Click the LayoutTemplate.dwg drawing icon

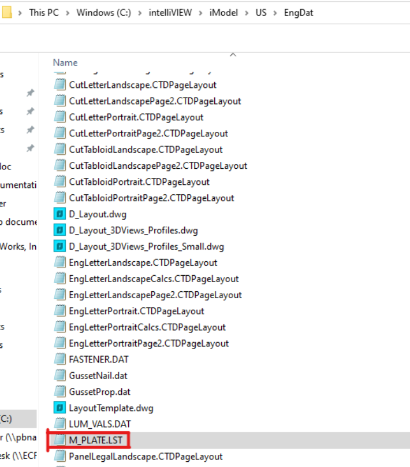(x=59, y=409)
